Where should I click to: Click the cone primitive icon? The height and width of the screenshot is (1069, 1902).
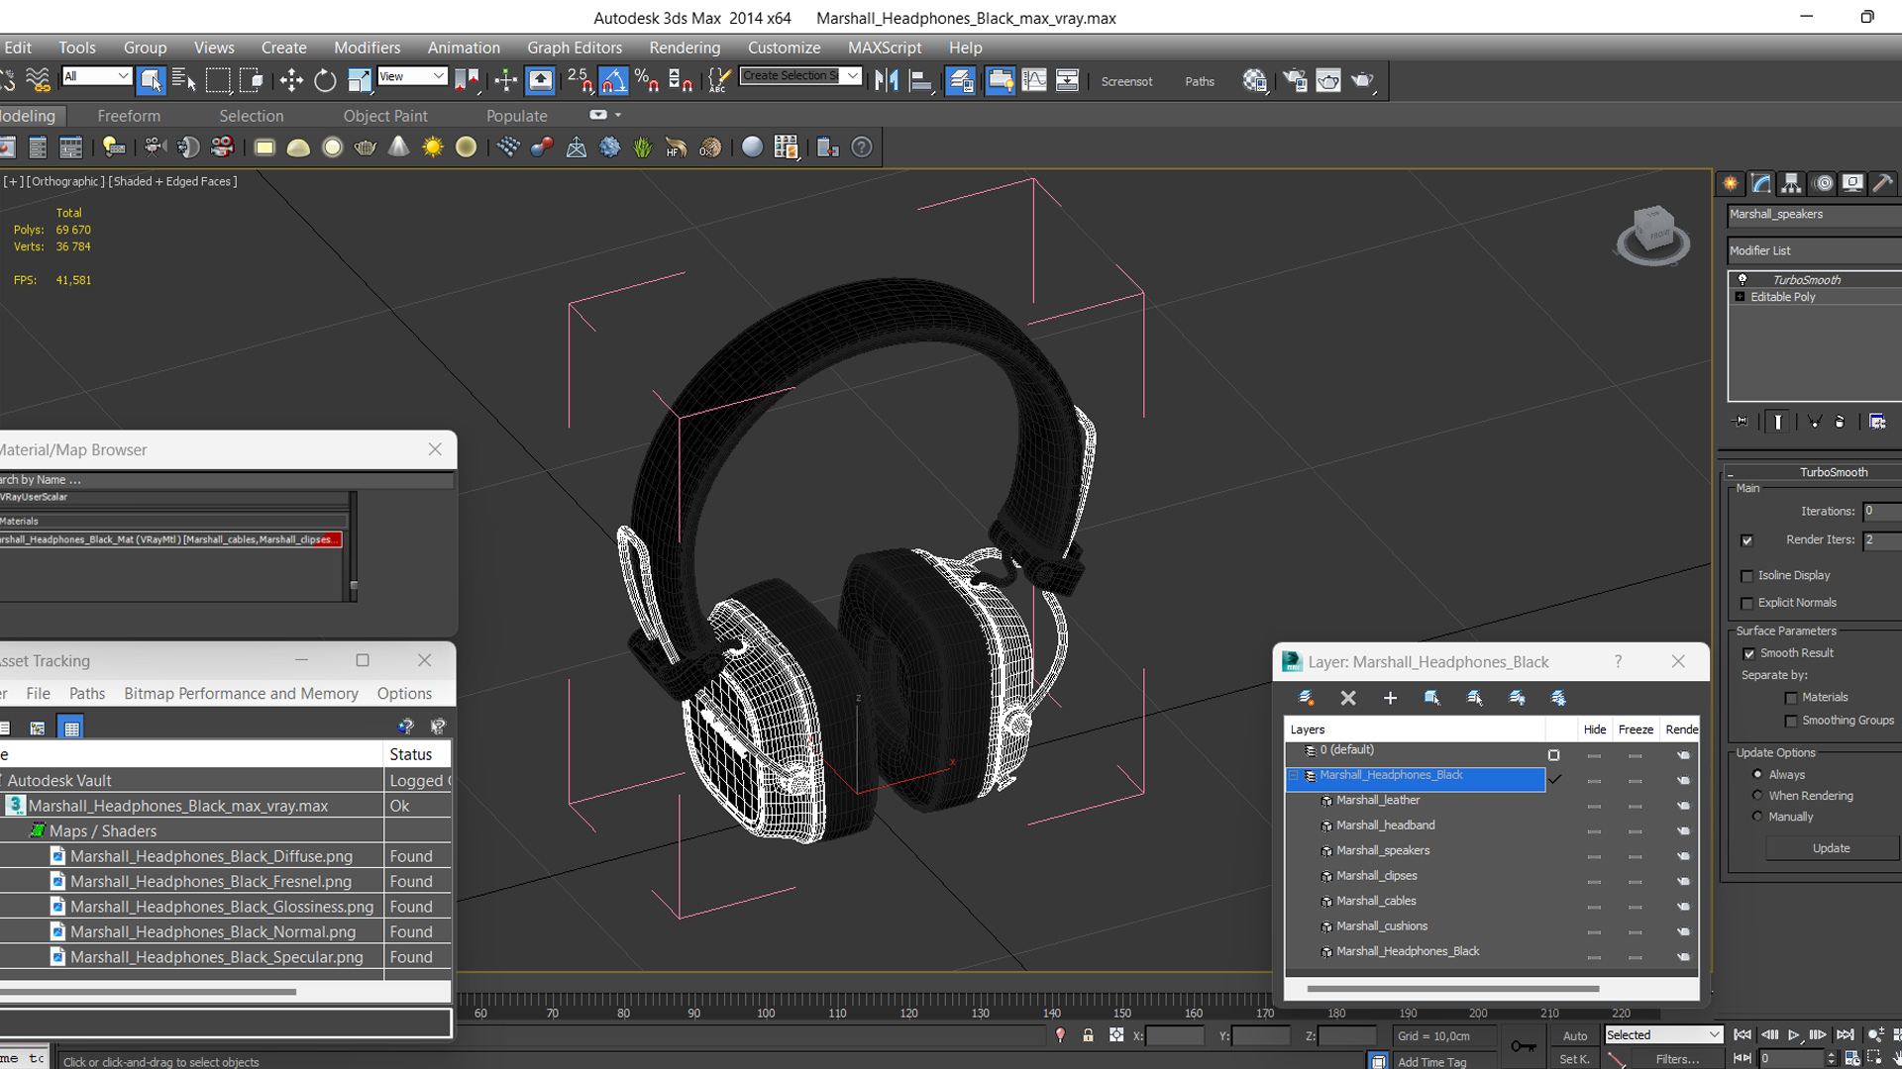click(398, 147)
